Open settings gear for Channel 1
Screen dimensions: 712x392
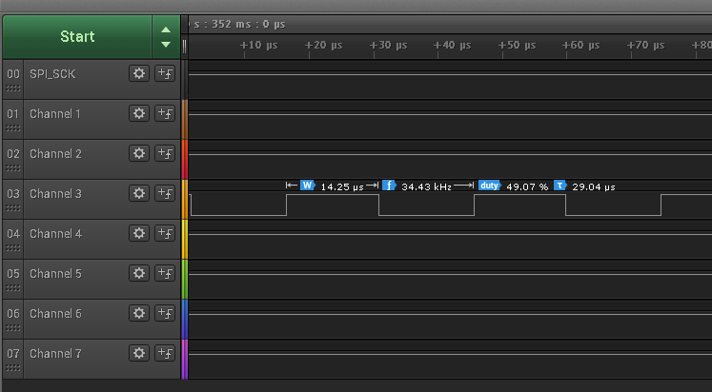[139, 113]
